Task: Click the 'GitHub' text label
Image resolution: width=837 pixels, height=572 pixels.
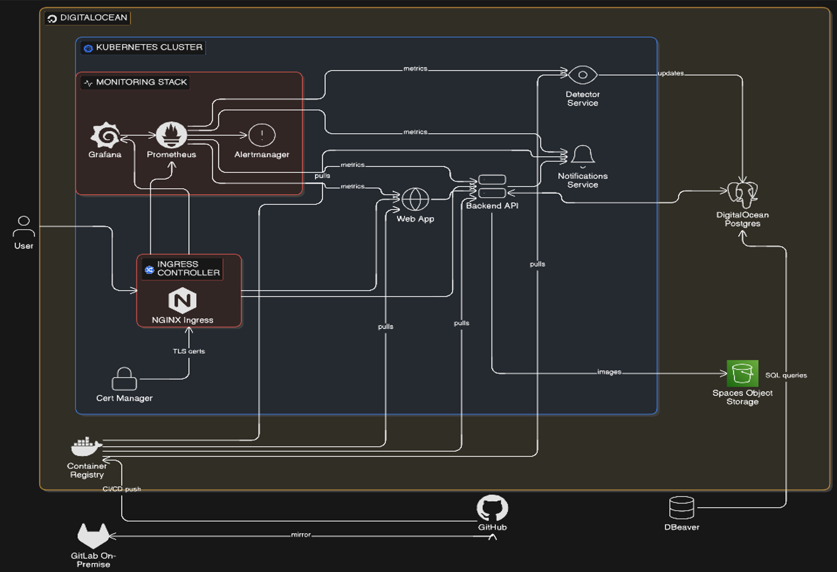Action: click(x=492, y=527)
